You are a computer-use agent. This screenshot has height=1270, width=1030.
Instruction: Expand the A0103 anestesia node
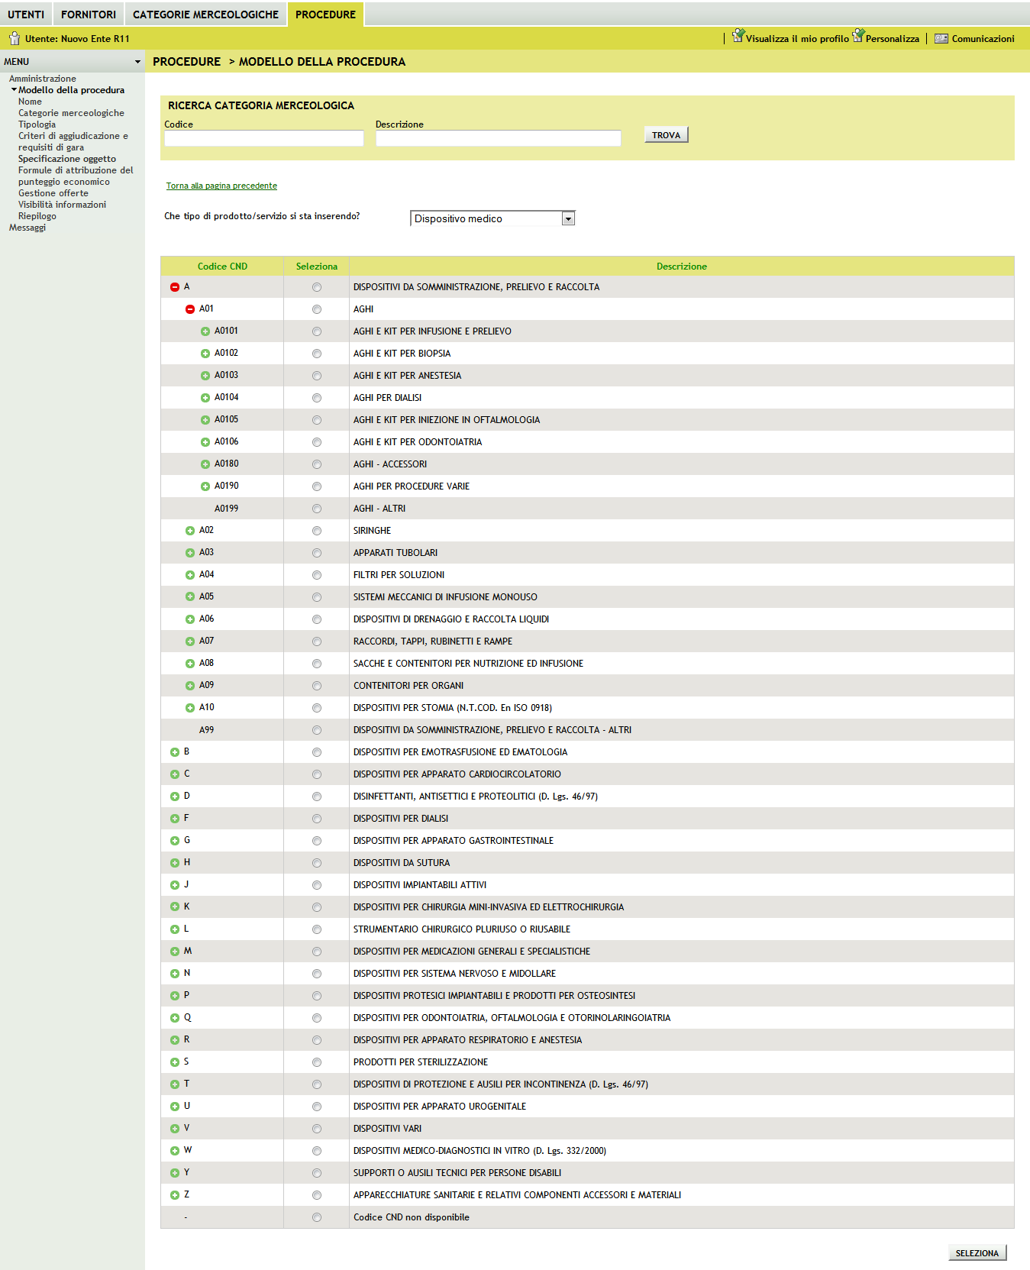[205, 376]
